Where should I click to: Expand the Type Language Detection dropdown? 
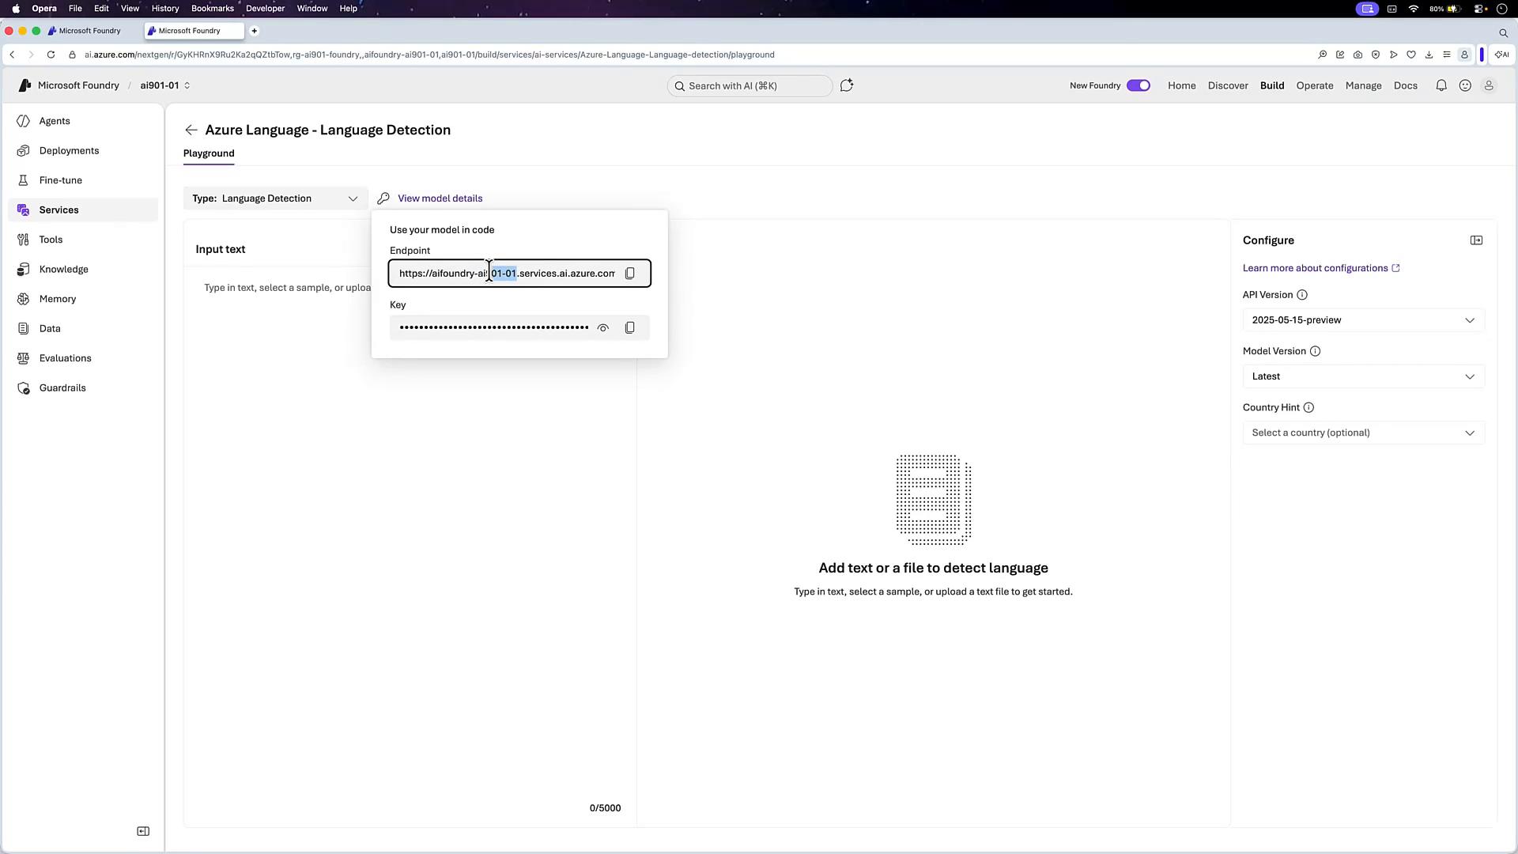[276, 198]
